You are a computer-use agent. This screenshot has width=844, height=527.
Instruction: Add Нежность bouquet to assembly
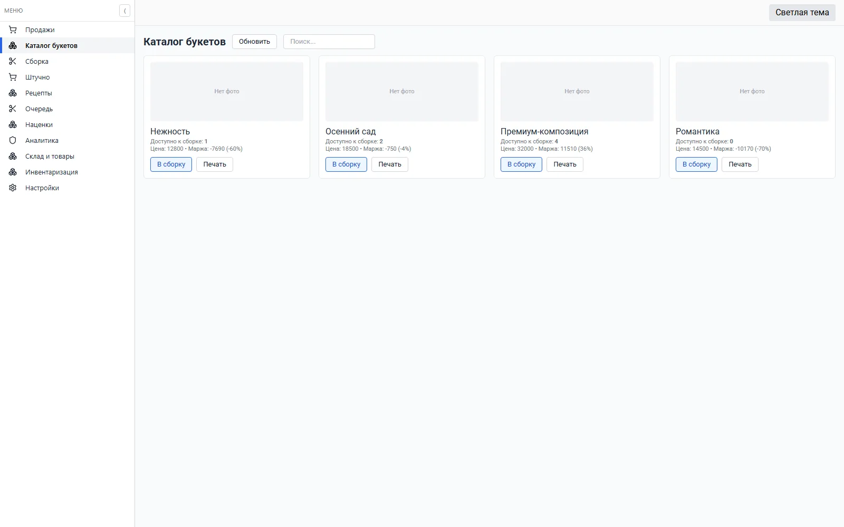[171, 164]
